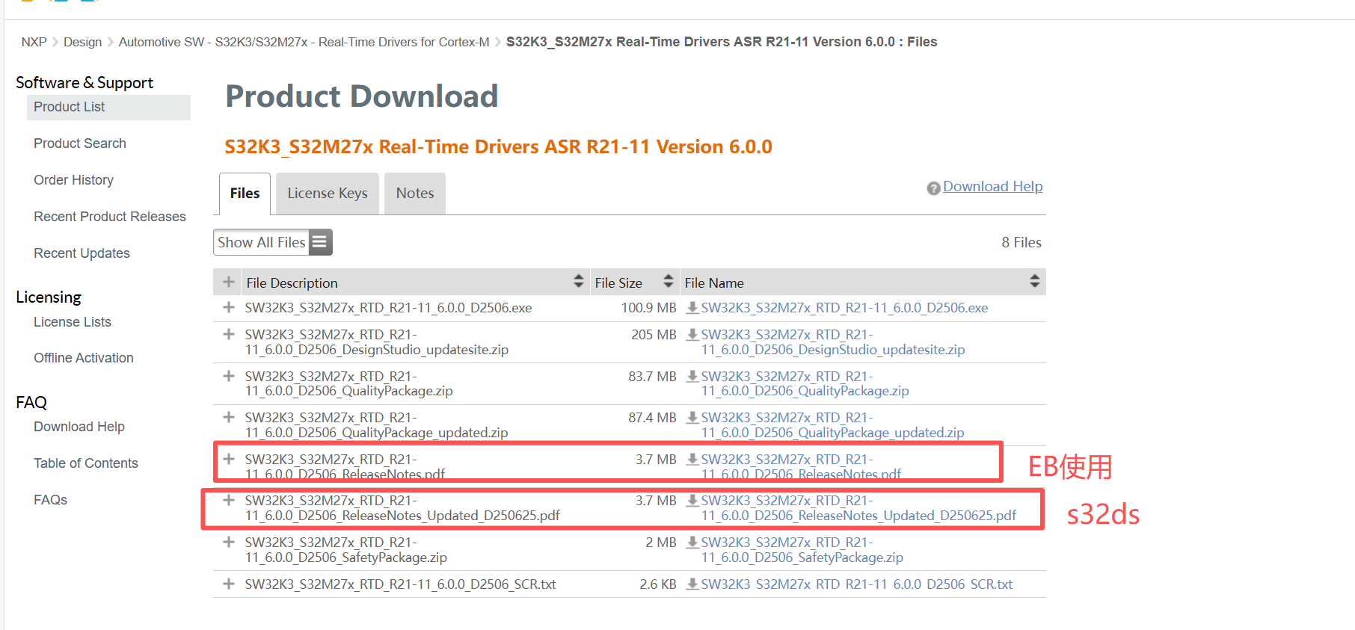Open Order History in sidebar
The height and width of the screenshot is (630, 1355).
point(73,180)
